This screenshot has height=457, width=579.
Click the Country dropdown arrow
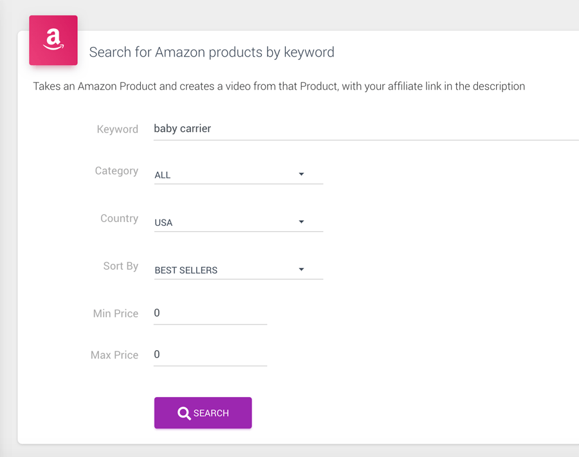click(x=301, y=221)
